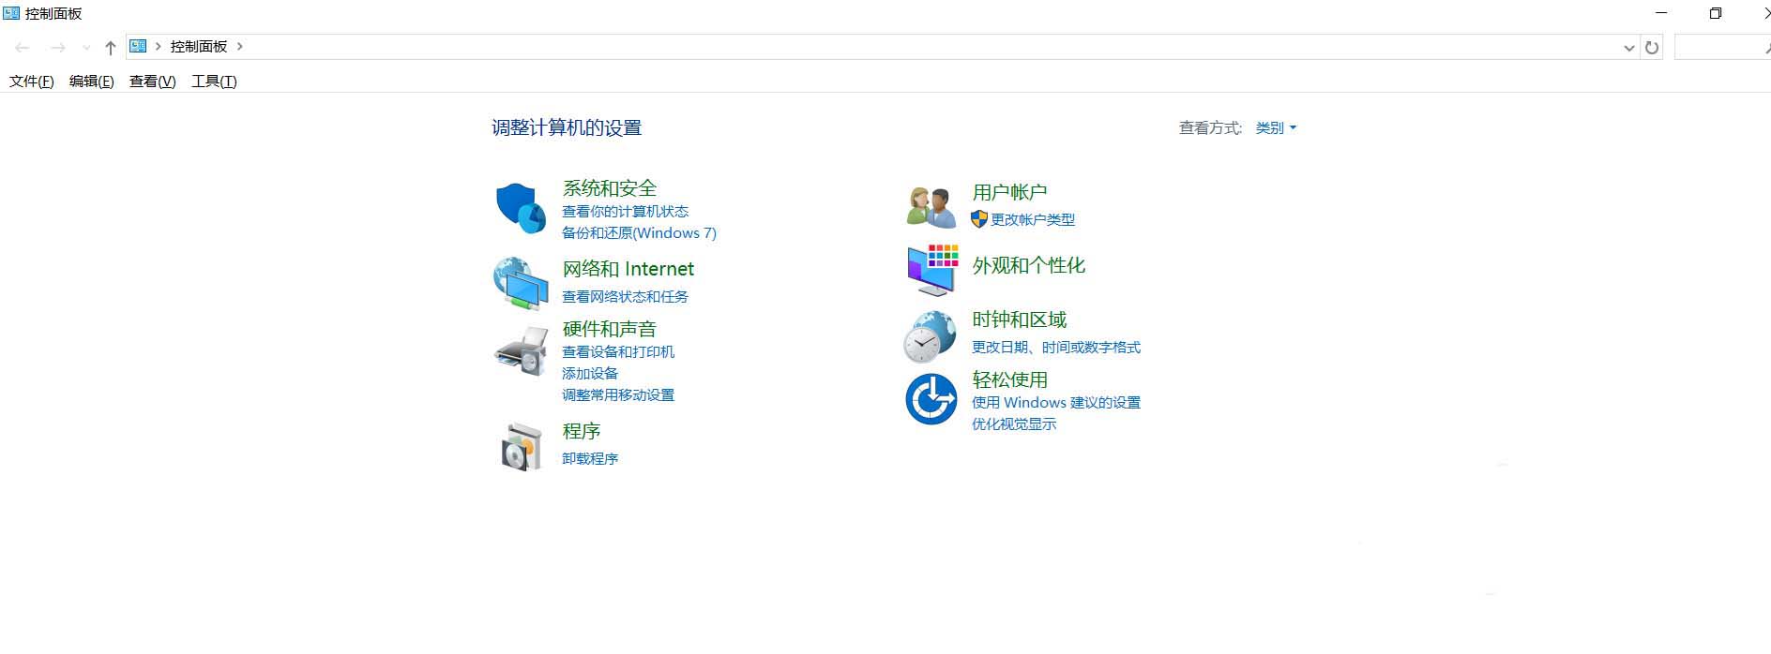Open 调整常用移动设置 link
Screen dimensions: 1771x654
pyautogui.click(x=618, y=395)
